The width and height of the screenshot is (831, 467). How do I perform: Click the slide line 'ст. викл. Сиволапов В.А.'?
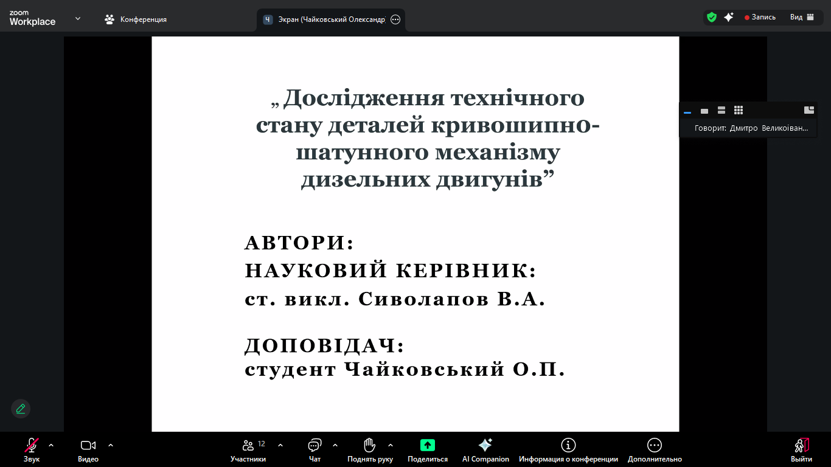(395, 299)
